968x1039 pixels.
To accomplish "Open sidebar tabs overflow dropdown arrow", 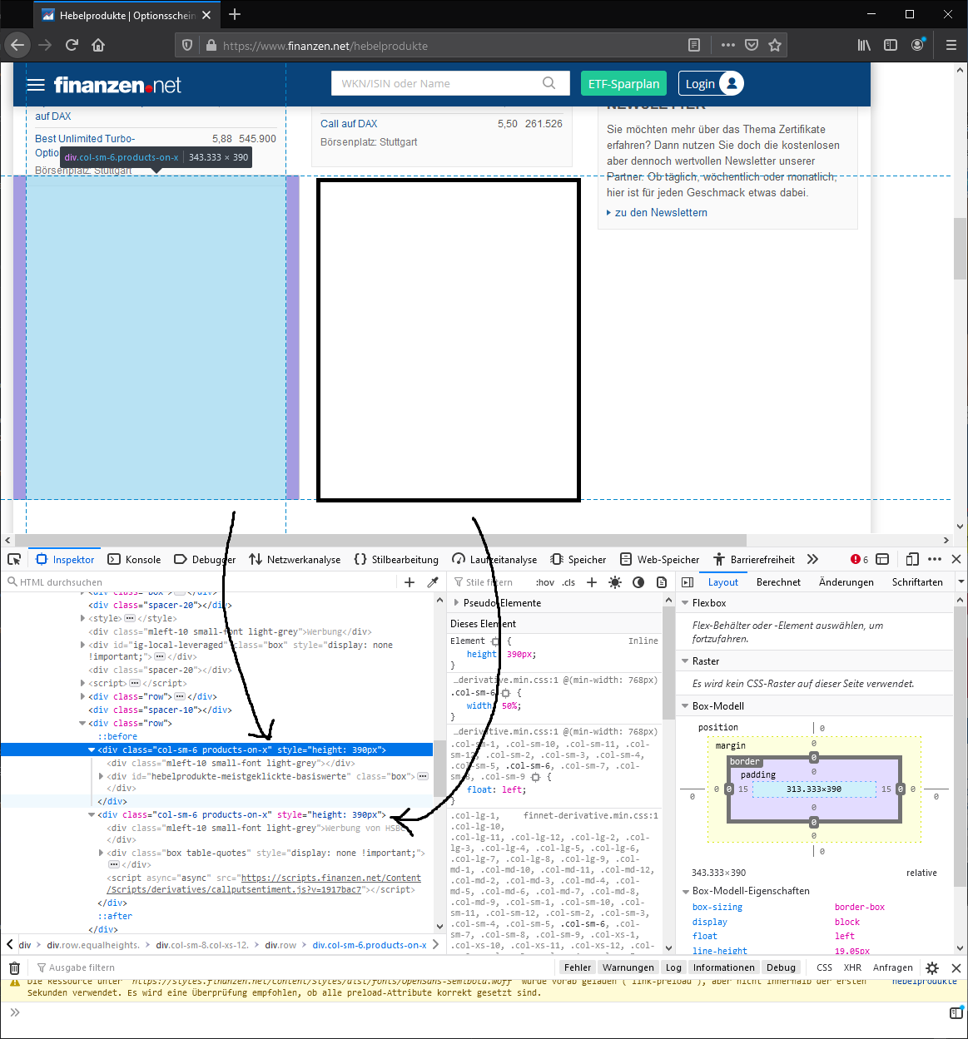I will [x=961, y=582].
